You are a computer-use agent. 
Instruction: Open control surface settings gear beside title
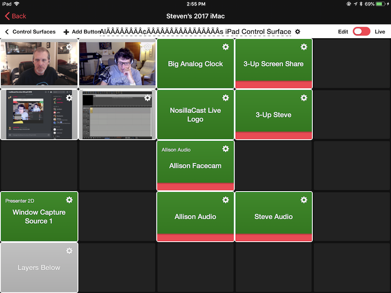(x=298, y=32)
